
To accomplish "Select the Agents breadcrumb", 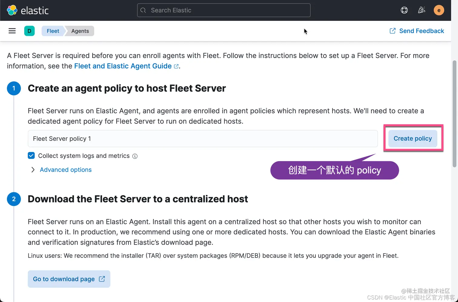I will [80, 31].
